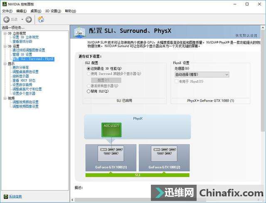Screen dimensions: 266x203
Task: Click the NVIDIA logo in title bar
Action: (x=5, y=4)
